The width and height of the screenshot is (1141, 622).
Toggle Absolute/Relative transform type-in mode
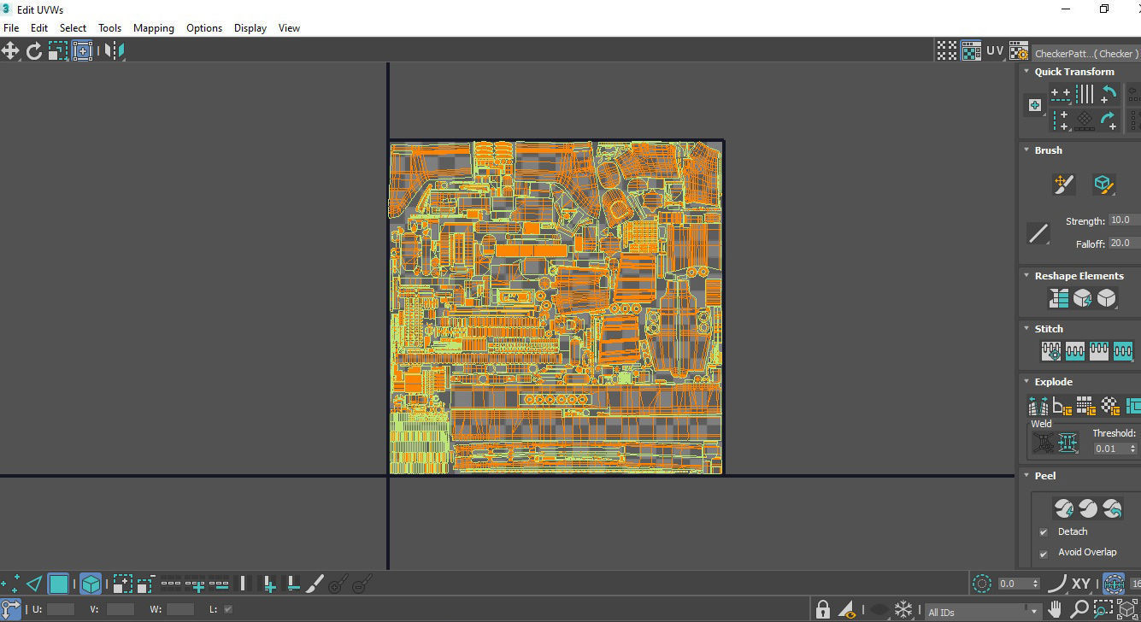(10, 609)
